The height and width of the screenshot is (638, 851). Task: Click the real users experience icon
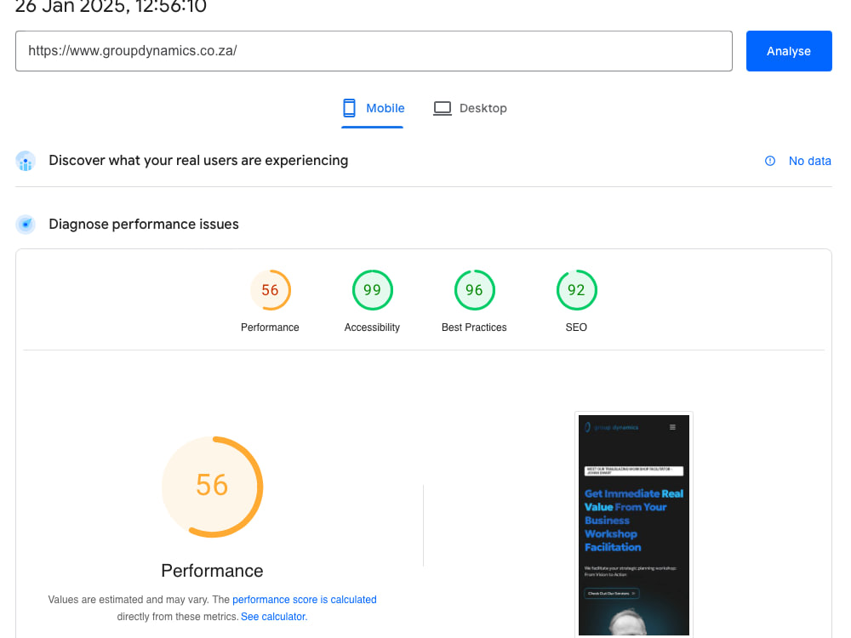click(26, 161)
